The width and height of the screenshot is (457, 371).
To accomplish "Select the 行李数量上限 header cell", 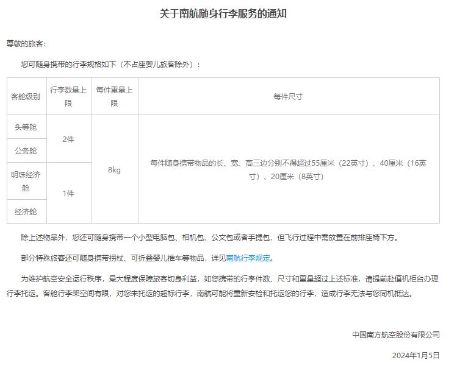I will pyautogui.click(x=70, y=96).
